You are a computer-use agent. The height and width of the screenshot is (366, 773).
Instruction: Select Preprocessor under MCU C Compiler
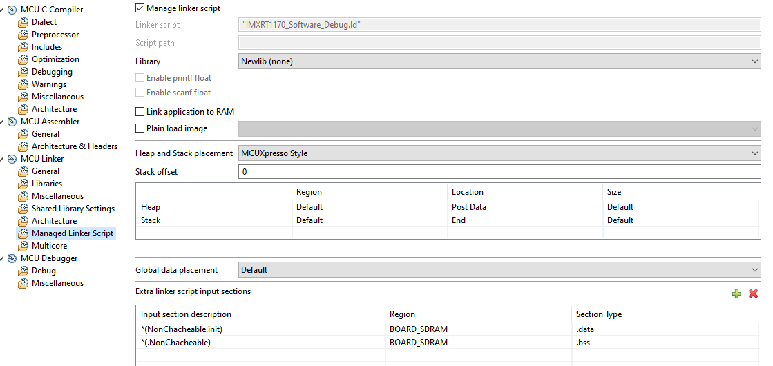pyautogui.click(x=55, y=35)
